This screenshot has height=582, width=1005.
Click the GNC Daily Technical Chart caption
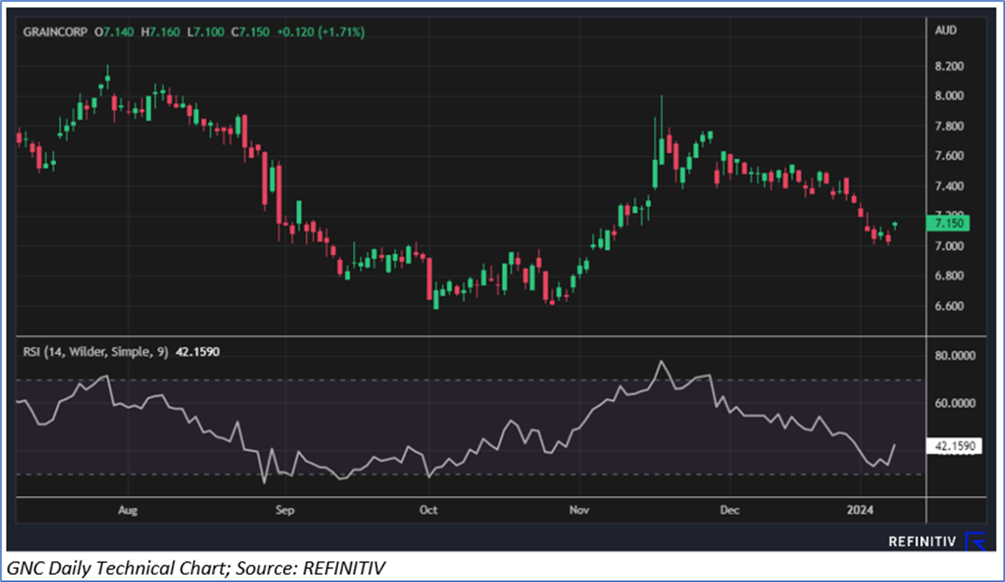click(195, 569)
